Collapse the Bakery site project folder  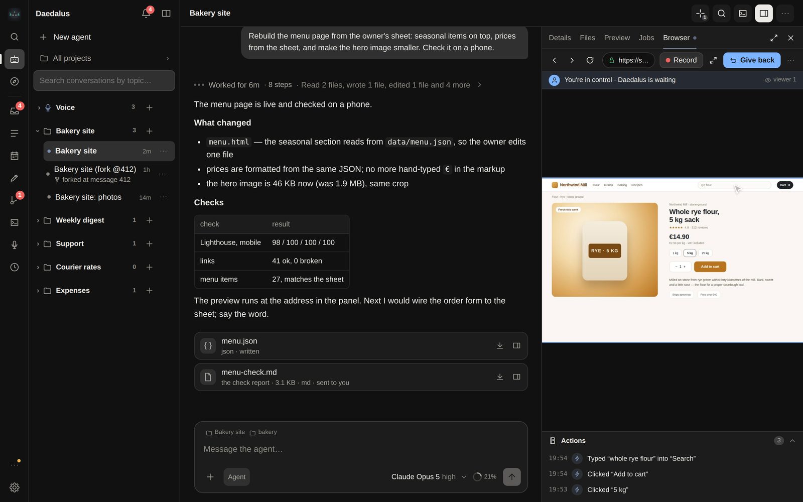38,131
